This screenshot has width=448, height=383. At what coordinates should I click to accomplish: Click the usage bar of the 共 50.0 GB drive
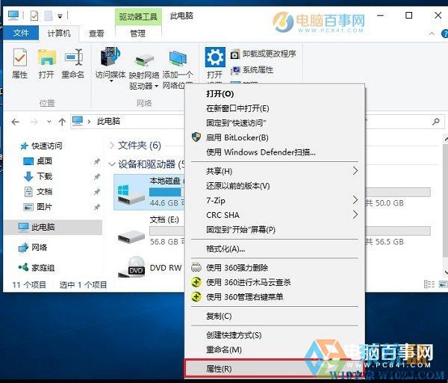click(398, 192)
